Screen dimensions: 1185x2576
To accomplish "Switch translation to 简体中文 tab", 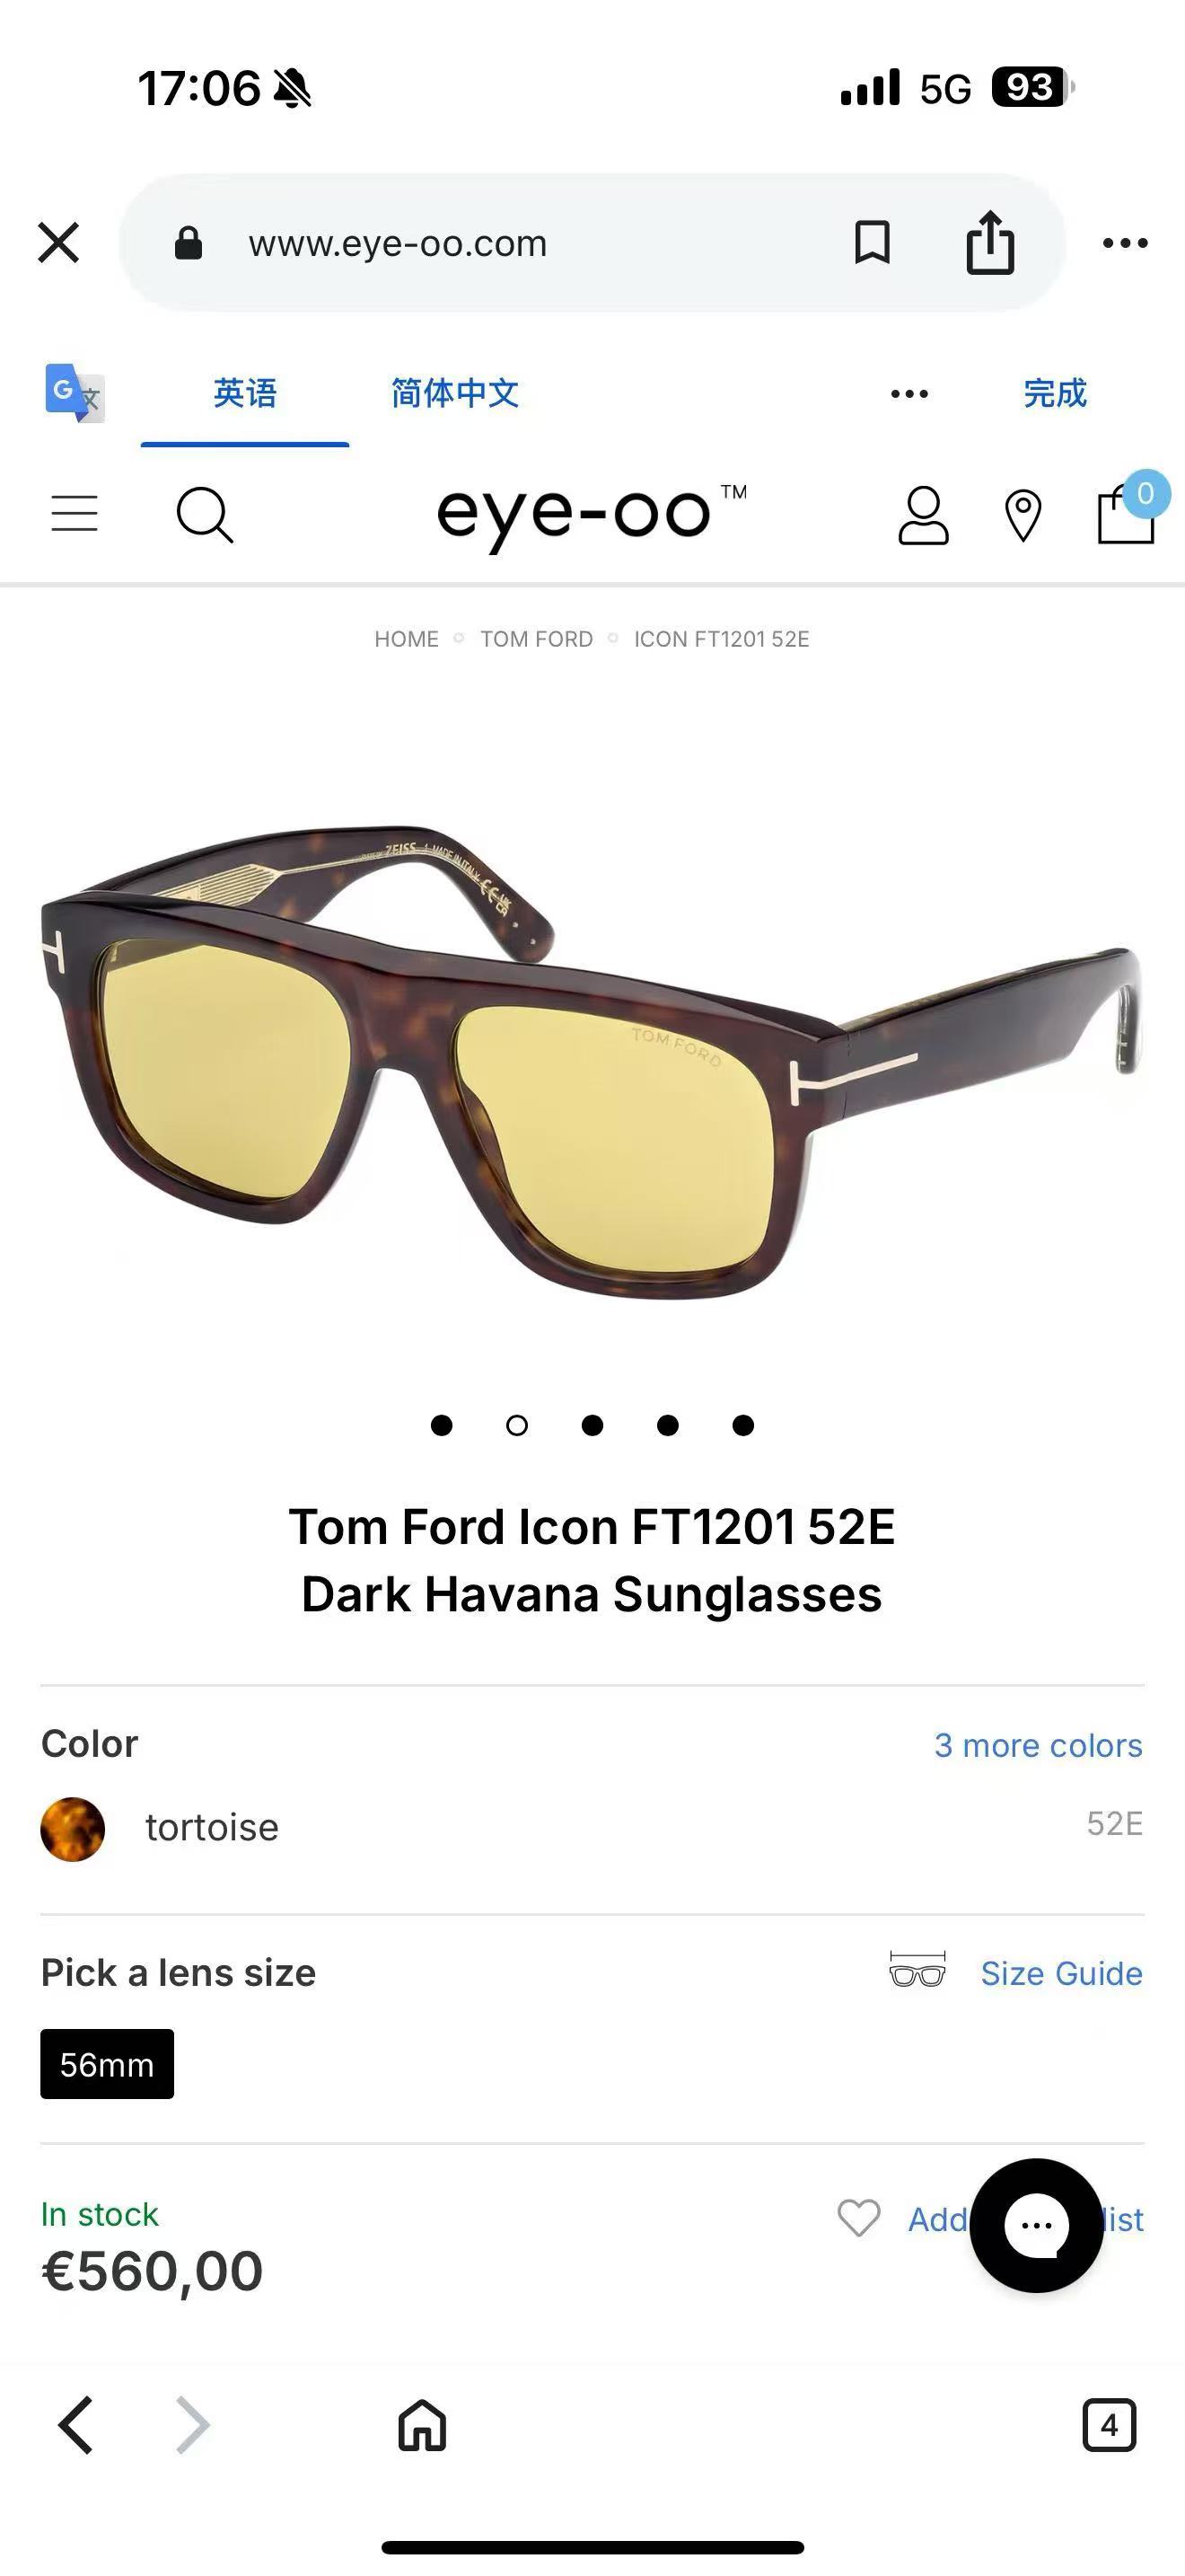I will click(454, 393).
